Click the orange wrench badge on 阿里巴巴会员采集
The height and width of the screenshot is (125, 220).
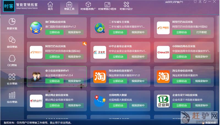click(84, 43)
